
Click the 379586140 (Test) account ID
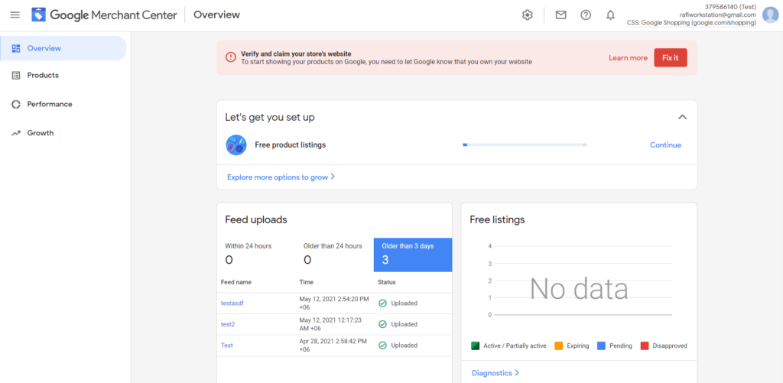[x=730, y=7]
